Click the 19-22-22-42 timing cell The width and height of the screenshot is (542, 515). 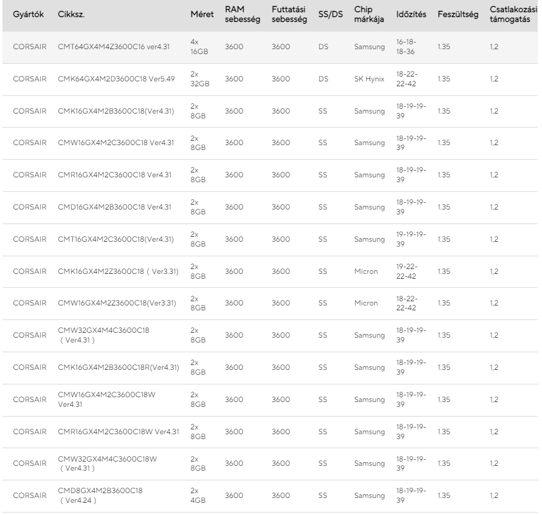click(407, 271)
